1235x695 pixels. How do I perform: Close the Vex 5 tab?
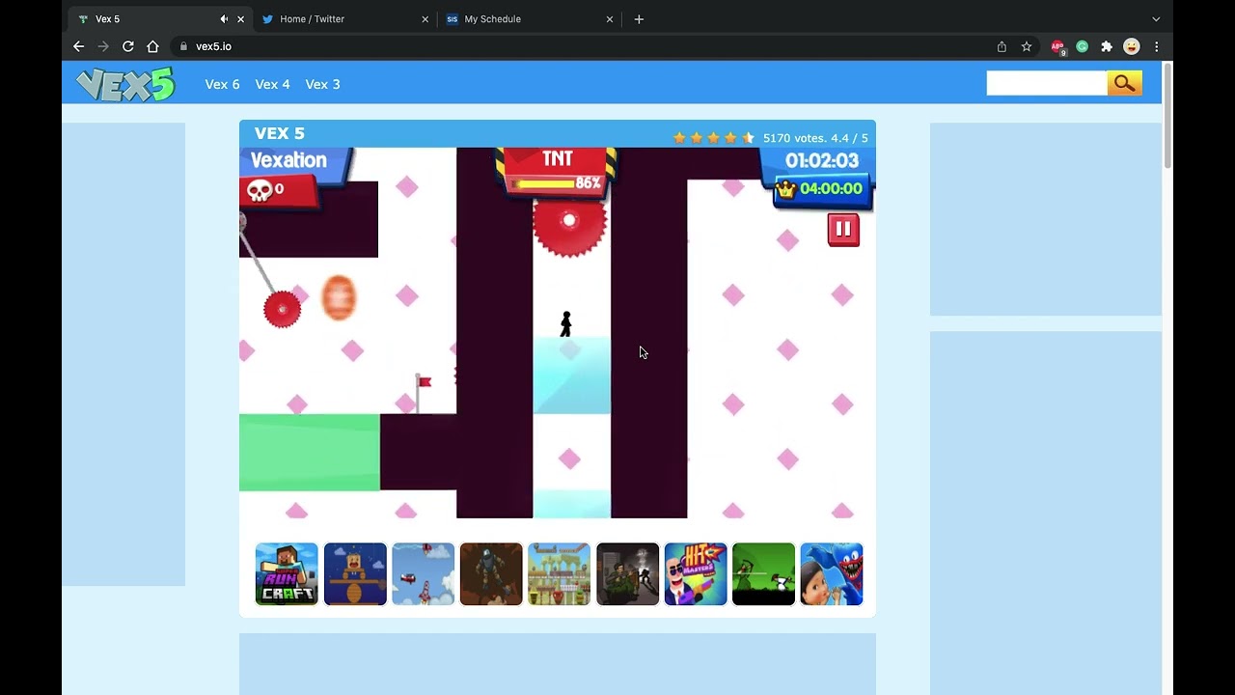tap(240, 19)
